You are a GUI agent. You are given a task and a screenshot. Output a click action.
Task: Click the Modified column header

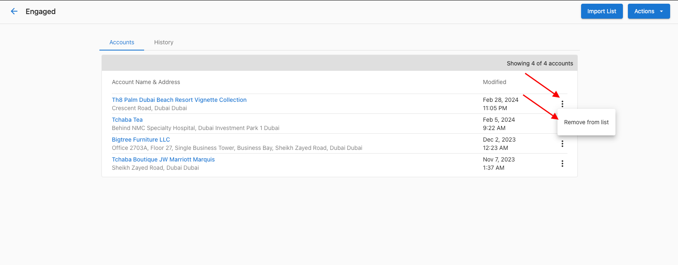click(x=495, y=82)
